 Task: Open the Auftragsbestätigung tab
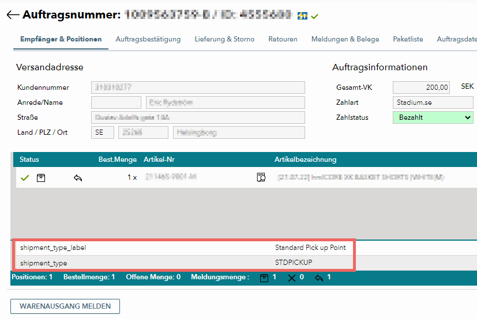coord(148,39)
